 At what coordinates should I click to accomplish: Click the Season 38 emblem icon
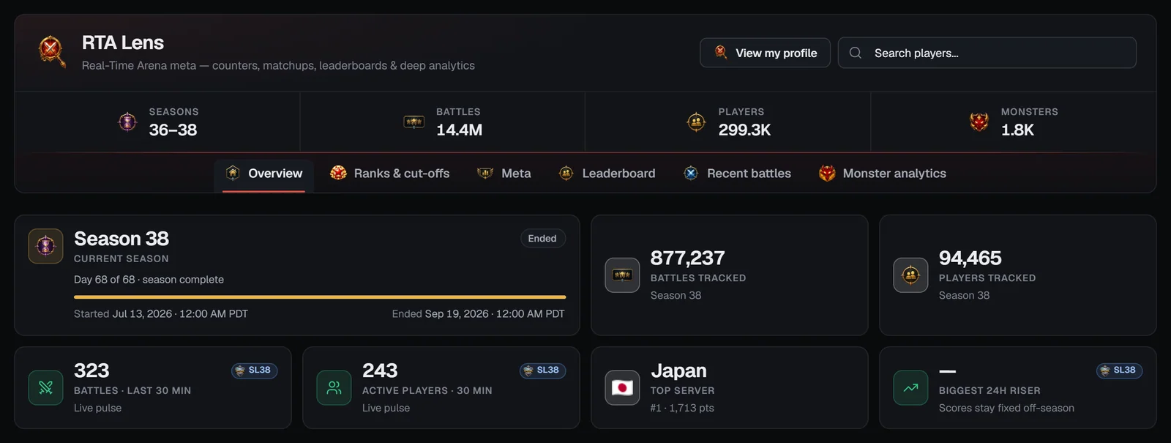[x=45, y=246]
